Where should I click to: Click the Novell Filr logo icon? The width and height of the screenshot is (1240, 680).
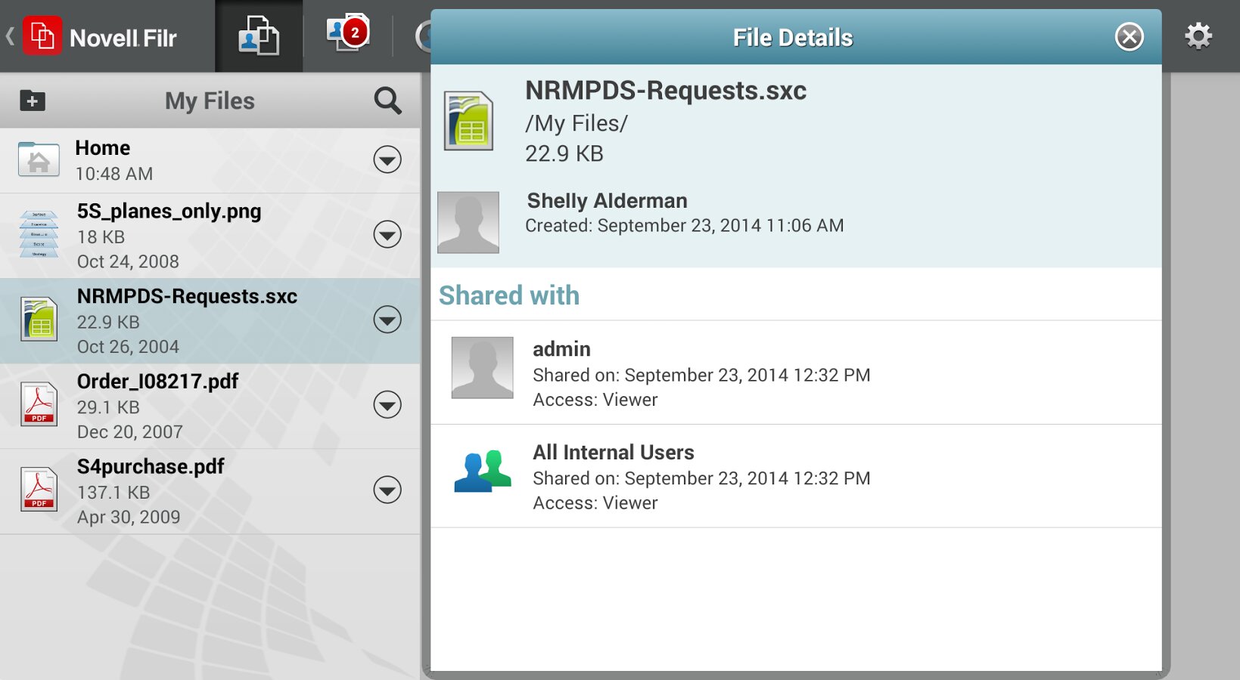point(42,36)
